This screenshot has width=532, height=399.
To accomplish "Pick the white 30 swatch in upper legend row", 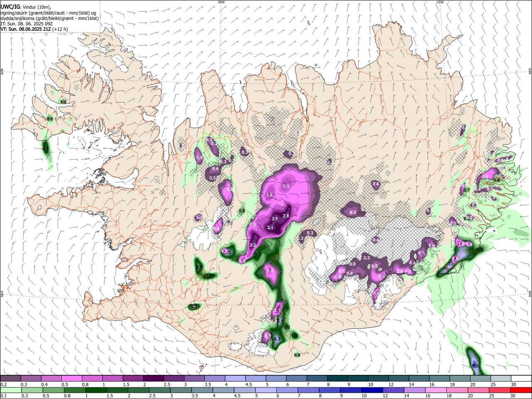I will pos(521,378).
